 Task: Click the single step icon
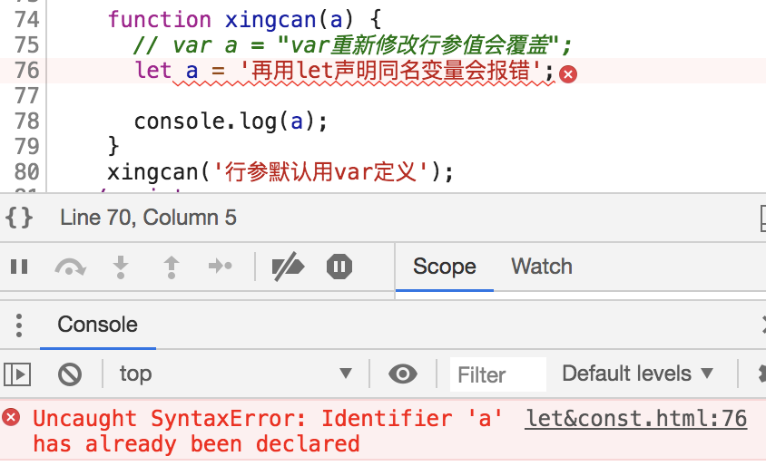(221, 267)
